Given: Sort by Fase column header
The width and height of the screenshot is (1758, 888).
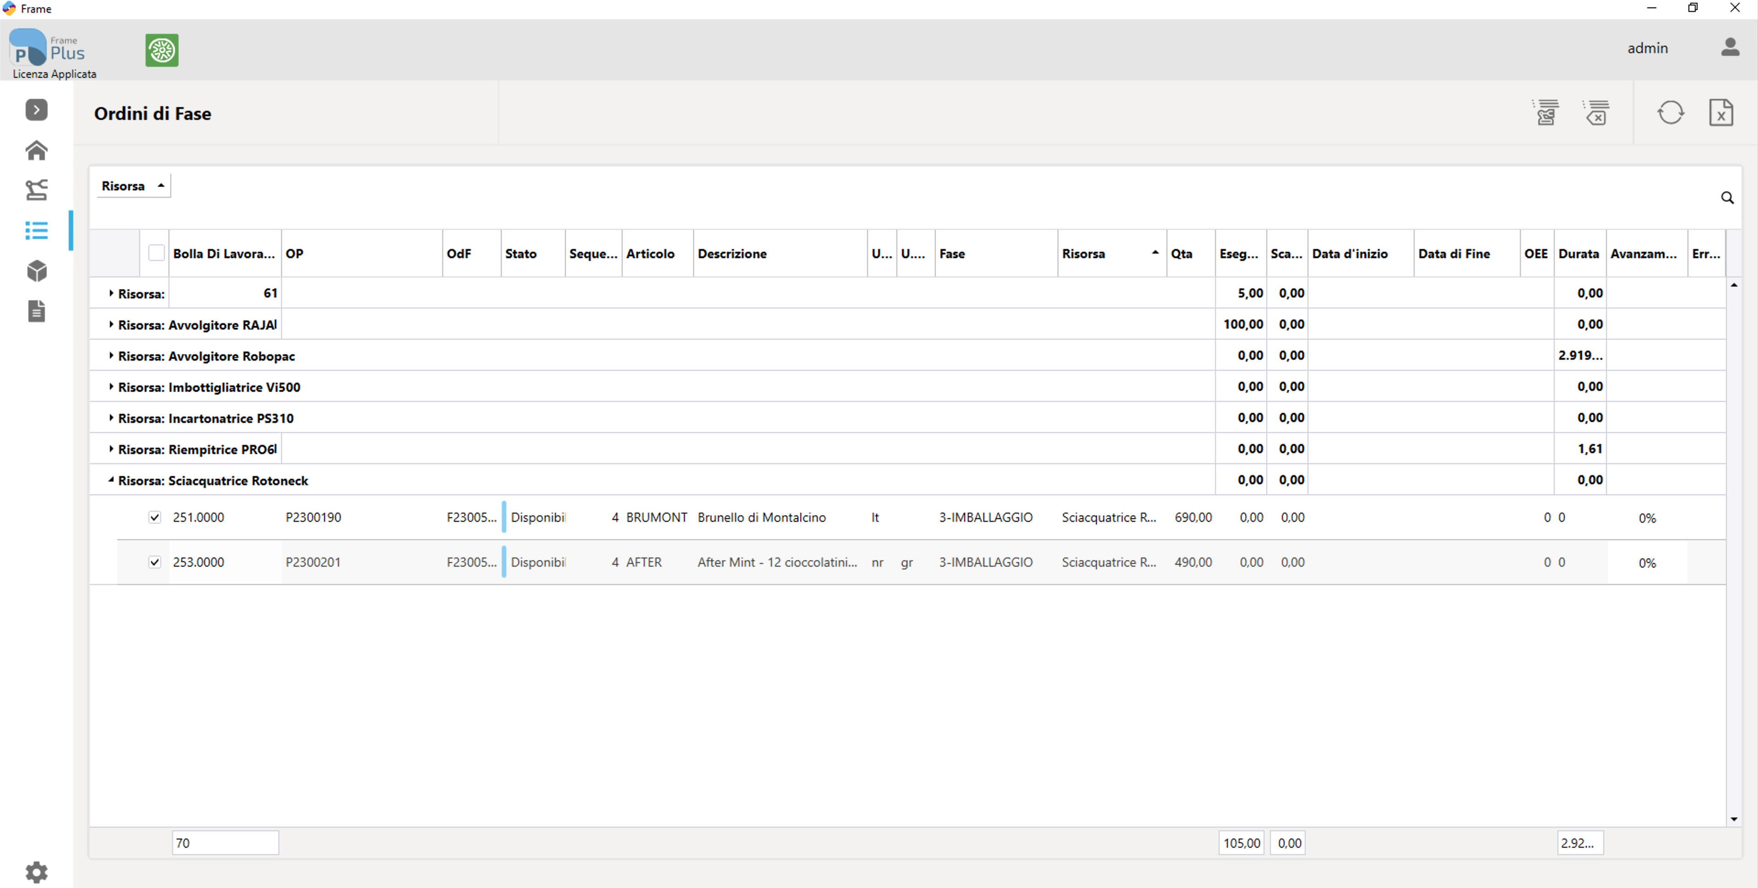Looking at the screenshot, I should pos(996,253).
